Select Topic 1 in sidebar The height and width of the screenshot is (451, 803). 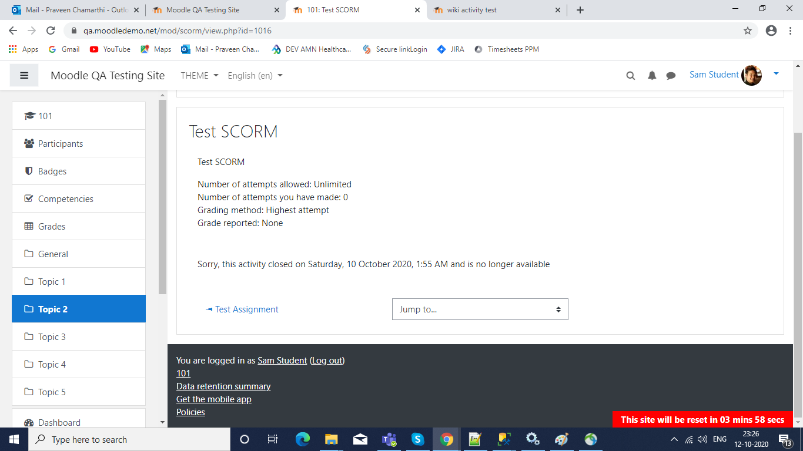click(x=79, y=281)
